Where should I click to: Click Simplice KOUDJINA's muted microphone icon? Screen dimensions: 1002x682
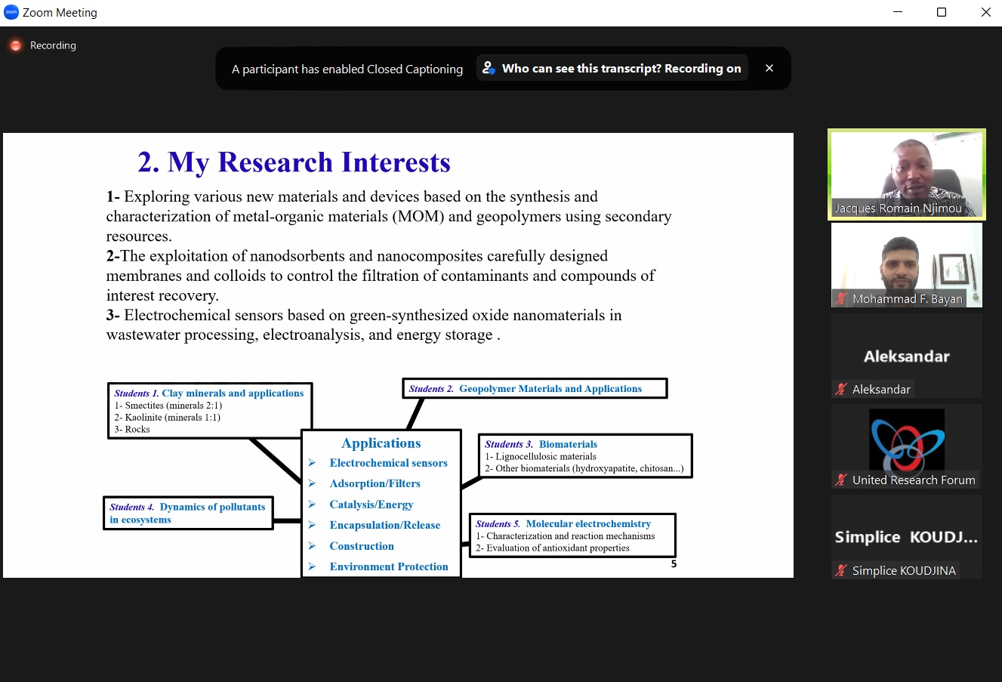841,571
